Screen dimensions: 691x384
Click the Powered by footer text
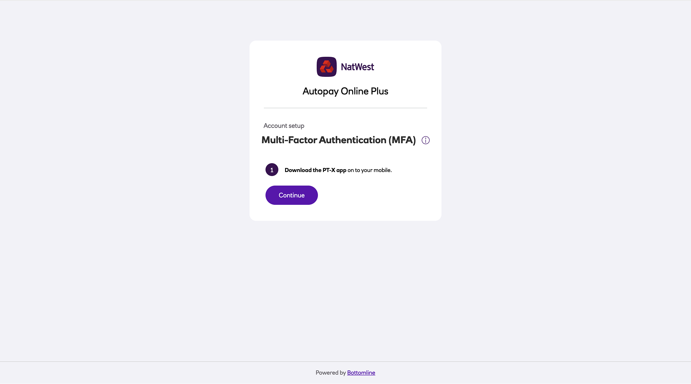click(331, 373)
